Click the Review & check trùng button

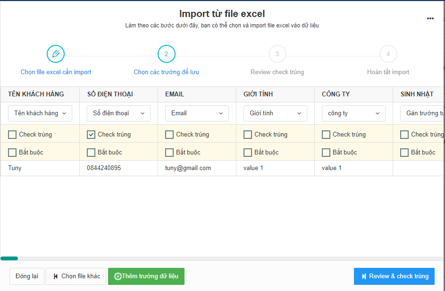[394, 276]
